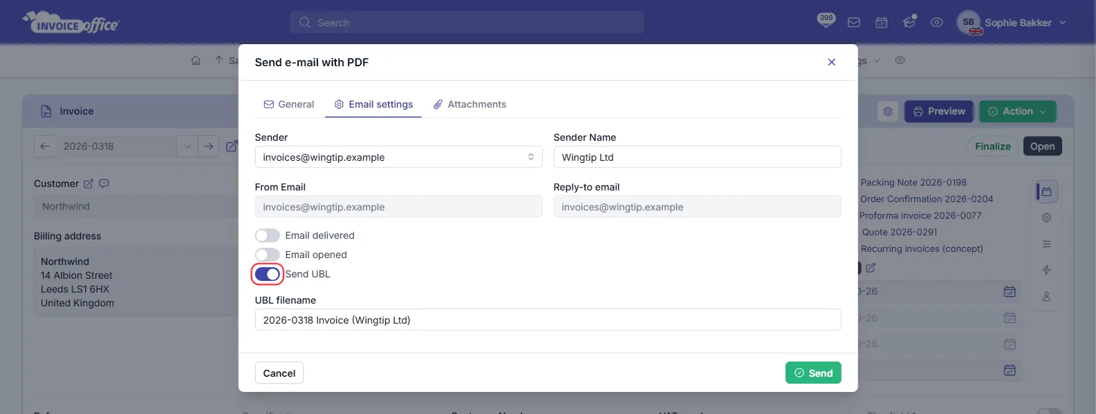Open the first date picker calendar icon
Screen dimensions: 1096x414
pos(1010,292)
